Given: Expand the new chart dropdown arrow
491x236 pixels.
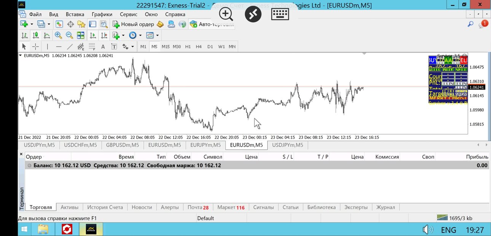Looking at the screenshot, I should click(x=32, y=24).
